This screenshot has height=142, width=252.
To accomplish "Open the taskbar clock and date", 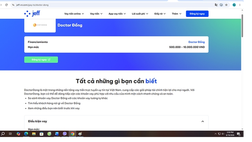I will pos(230,134).
